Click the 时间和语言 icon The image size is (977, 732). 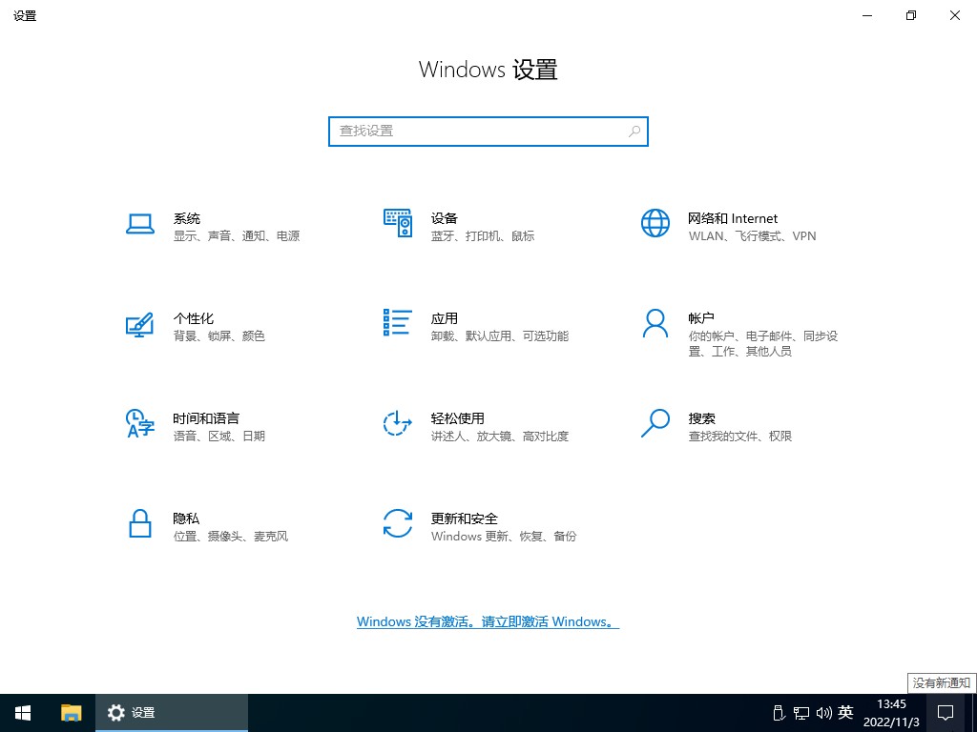click(140, 424)
